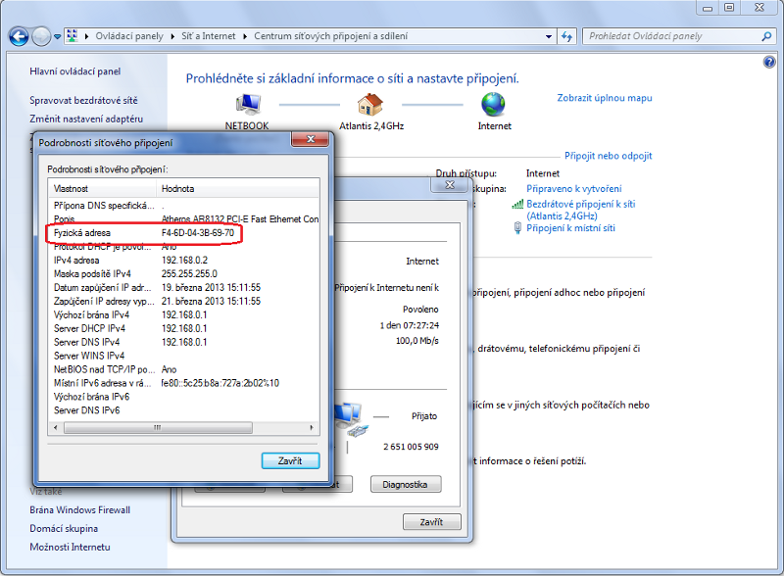Expand arrow after Síť a Internet breadcrumb
The width and height of the screenshot is (784, 576).
[x=245, y=36]
